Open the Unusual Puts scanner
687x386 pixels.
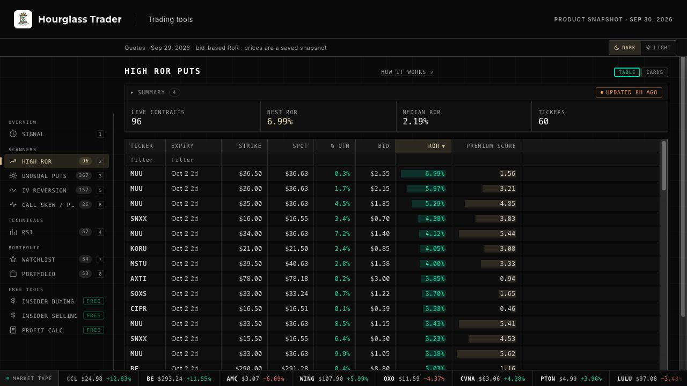pyautogui.click(x=56, y=176)
